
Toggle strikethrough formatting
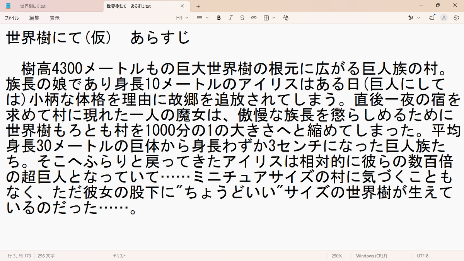tap(242, 18)
